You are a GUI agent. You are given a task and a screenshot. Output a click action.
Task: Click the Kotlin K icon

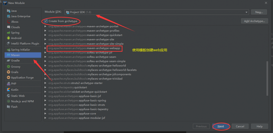tap(8, 90)
